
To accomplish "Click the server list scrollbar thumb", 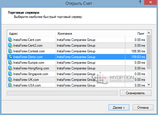I will pyautogui.click(x=149, y=52).
